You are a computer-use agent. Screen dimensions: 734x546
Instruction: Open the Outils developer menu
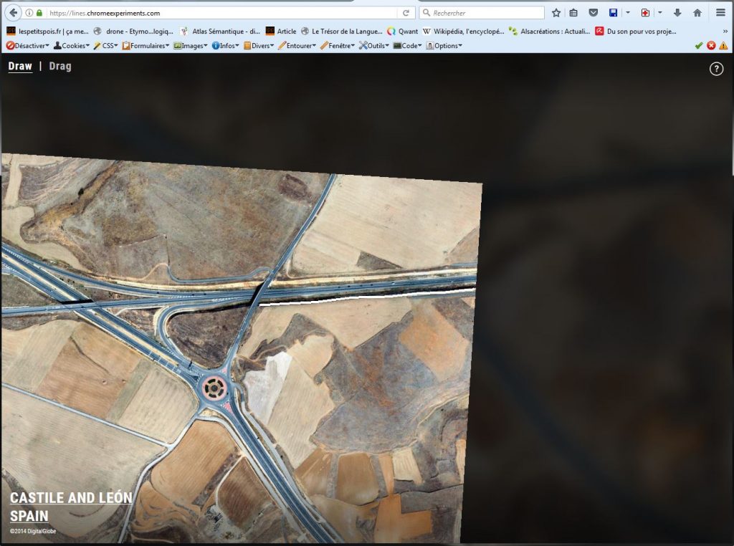point(374,45)
